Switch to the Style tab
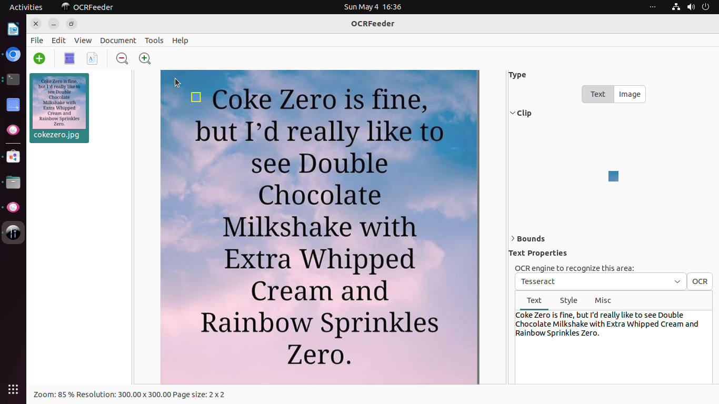The height and width of the screenshot is (404, 719). (568, 300)
